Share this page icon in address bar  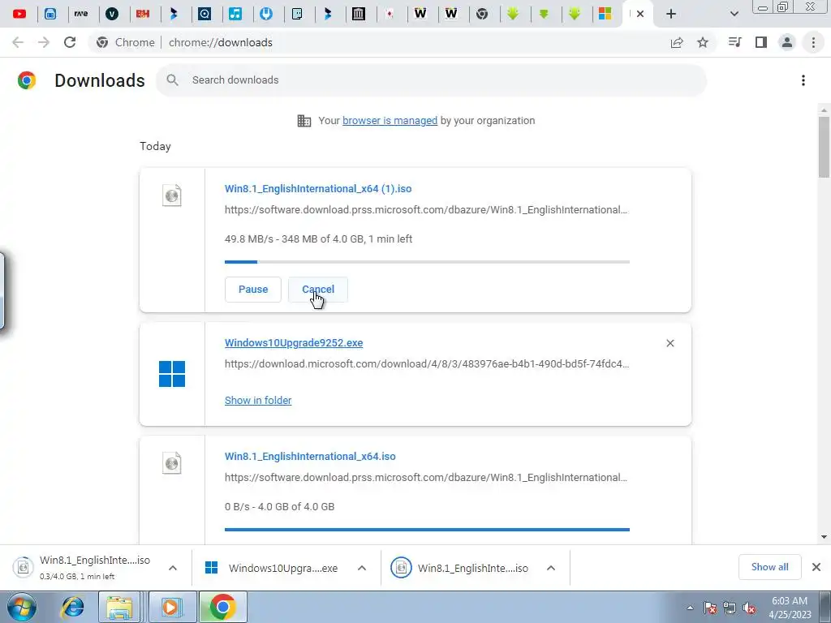(x=677, y=42)
